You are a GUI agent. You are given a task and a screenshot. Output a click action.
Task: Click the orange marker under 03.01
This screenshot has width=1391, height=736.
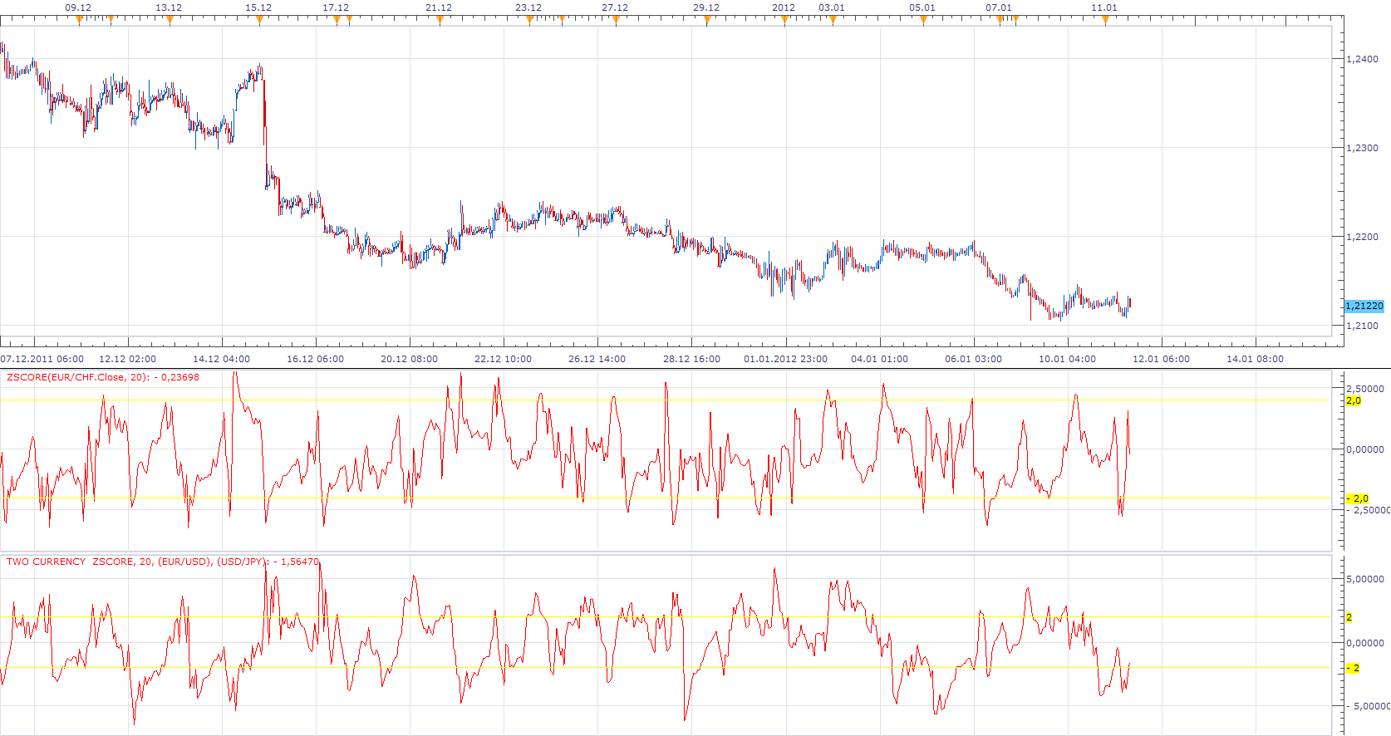point(833,20)
